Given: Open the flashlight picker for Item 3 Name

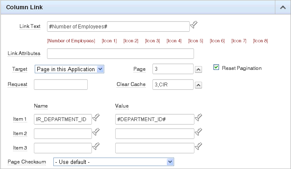Looking at the screenshot, I should [x=96, y=146].
